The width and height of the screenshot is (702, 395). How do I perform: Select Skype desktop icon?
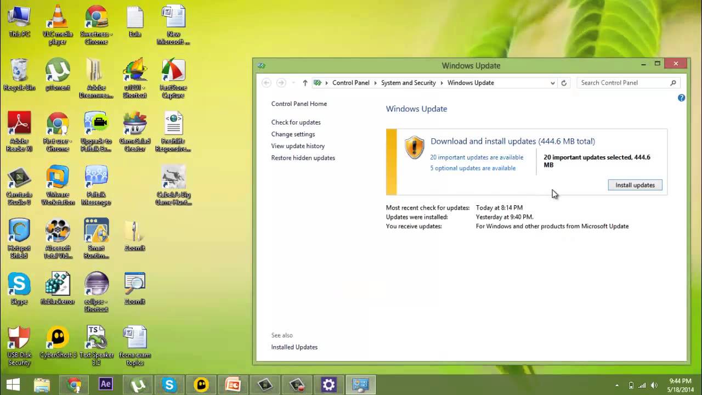pos(19,289)
